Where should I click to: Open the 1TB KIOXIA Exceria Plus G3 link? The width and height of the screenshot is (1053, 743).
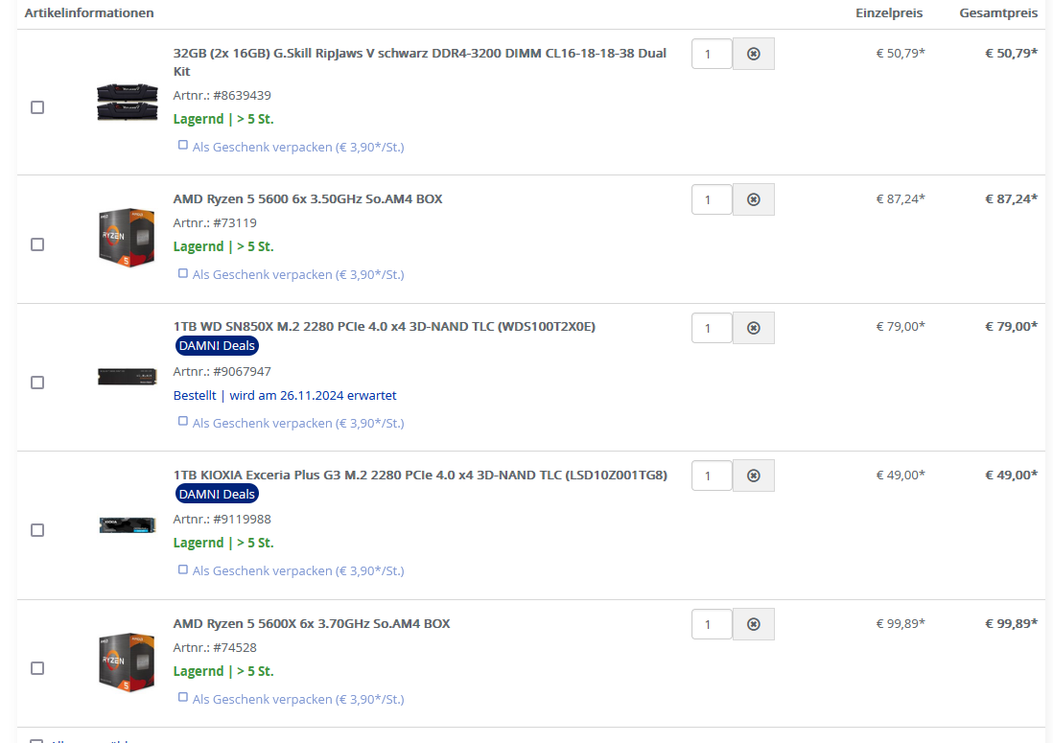[420, 475]
